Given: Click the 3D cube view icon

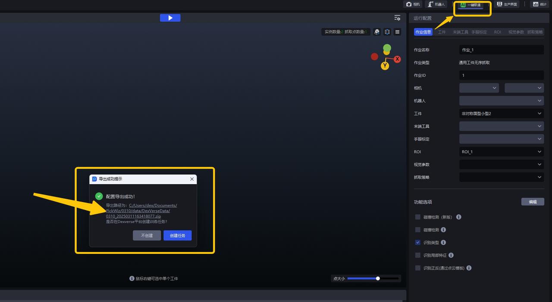Looking at the screenshot, I should [377, 32].
